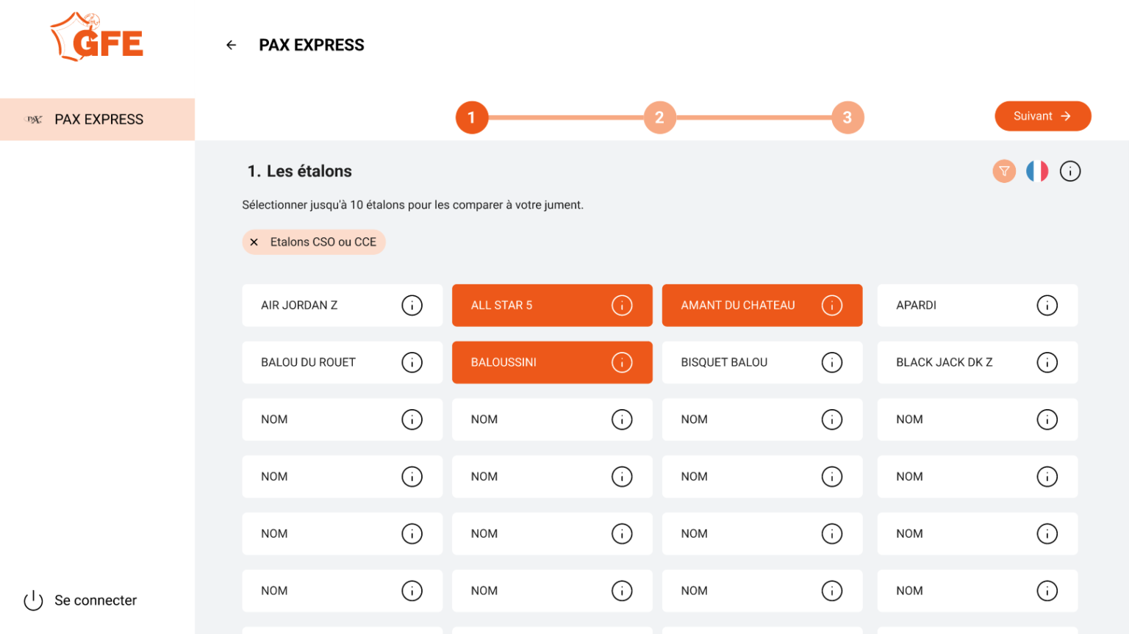Screen dimensions: 1129x634
Task: Open PAX EXPRESS in the sidebar
Action: [x=98, y=119]
